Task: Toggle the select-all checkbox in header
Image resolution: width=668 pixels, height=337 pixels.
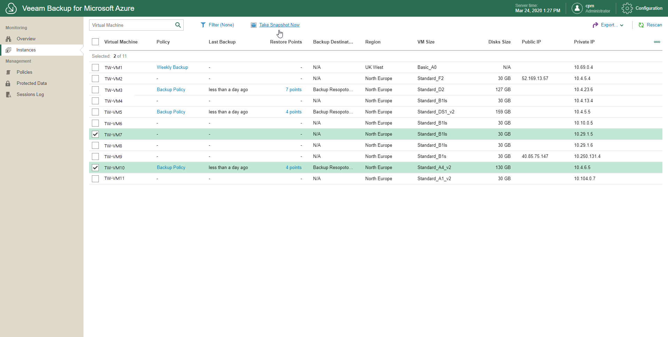Action: tap(95, 42)
